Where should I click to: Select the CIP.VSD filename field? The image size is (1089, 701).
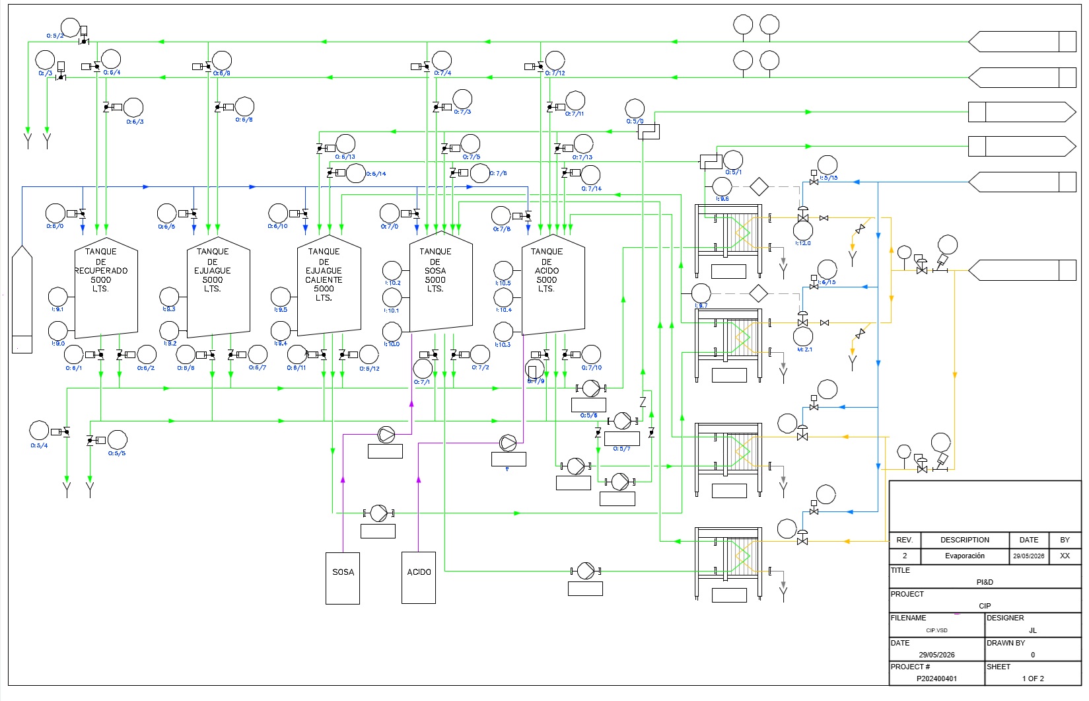pos(936,630)
